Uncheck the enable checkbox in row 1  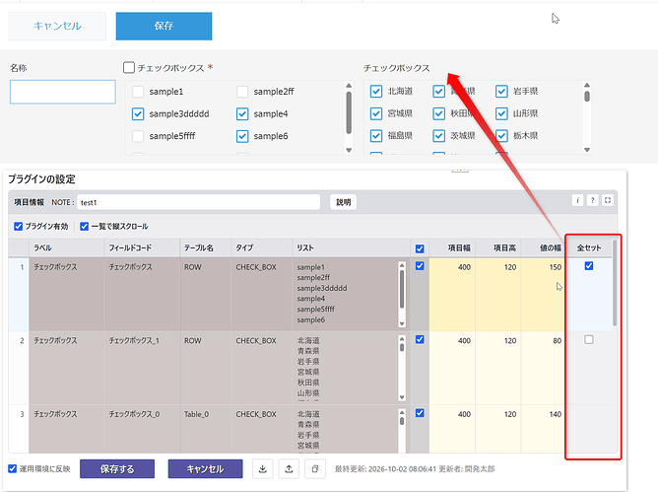[420, 266]
